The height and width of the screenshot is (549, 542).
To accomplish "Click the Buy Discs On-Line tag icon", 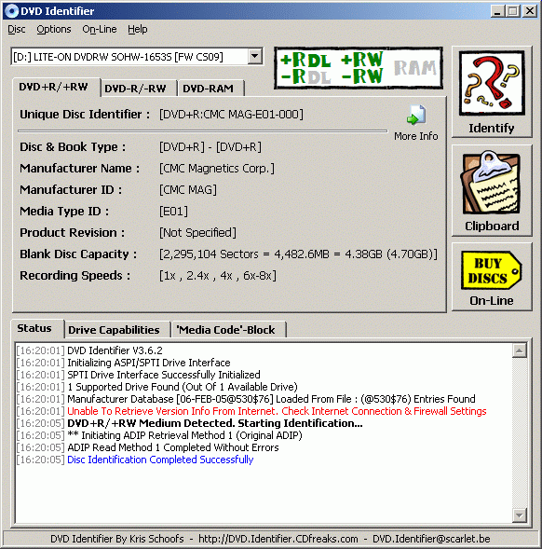I will point(492,270).
